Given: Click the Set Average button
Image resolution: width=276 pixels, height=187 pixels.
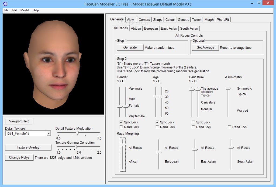Looking at the screenshot, I should click(x=205, y=47).
